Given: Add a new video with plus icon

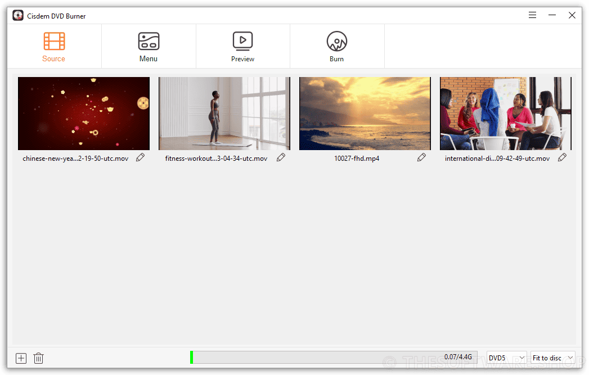Looking at the screenshot, I should click(21, 358).
